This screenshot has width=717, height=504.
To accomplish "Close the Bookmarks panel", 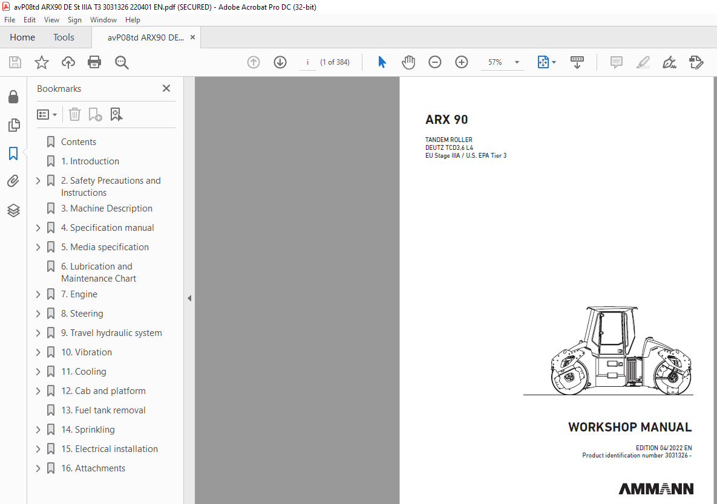I will coord(166,89).
